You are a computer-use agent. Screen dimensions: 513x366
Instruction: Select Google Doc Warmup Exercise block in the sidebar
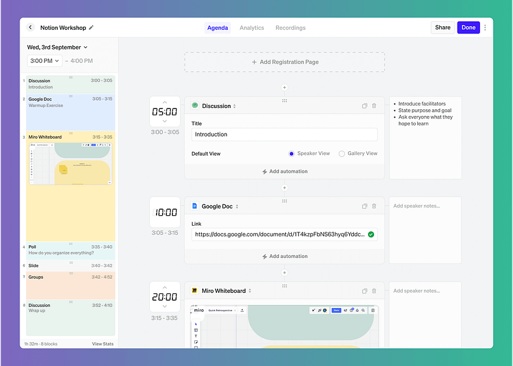tap(70, 112)
